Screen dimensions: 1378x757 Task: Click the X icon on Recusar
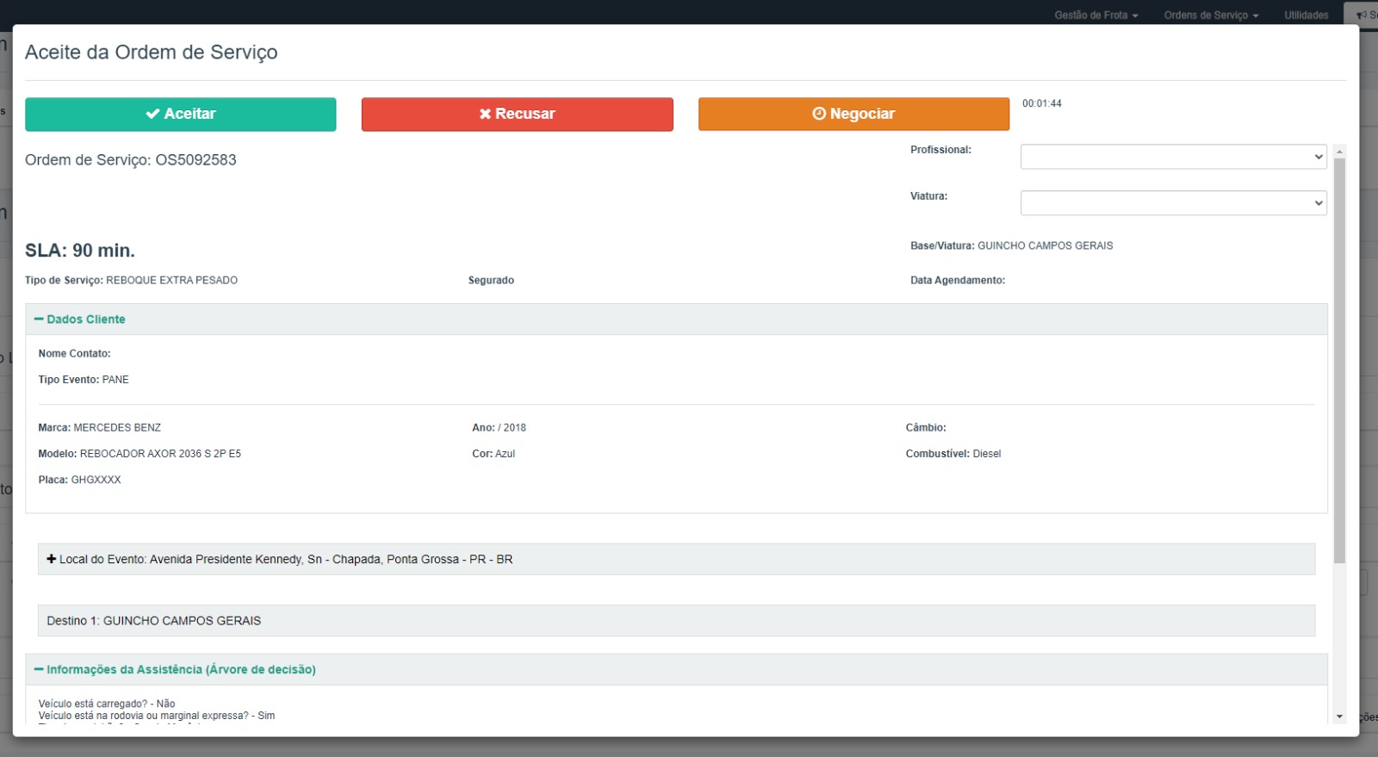(x=485, y=114)
